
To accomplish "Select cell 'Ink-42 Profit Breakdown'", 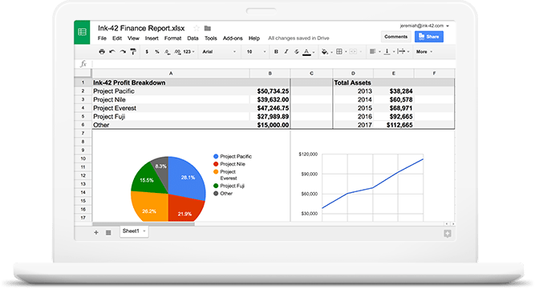I will tap(171, 82).
